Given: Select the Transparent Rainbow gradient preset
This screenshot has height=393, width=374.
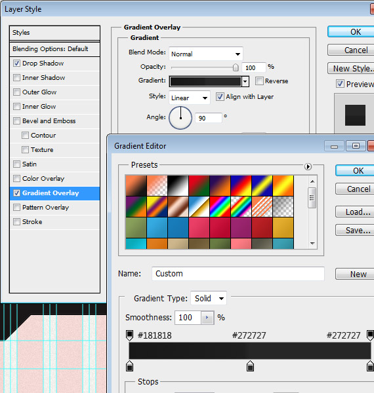Looking at the screenshot, I should tap(241, 207).
